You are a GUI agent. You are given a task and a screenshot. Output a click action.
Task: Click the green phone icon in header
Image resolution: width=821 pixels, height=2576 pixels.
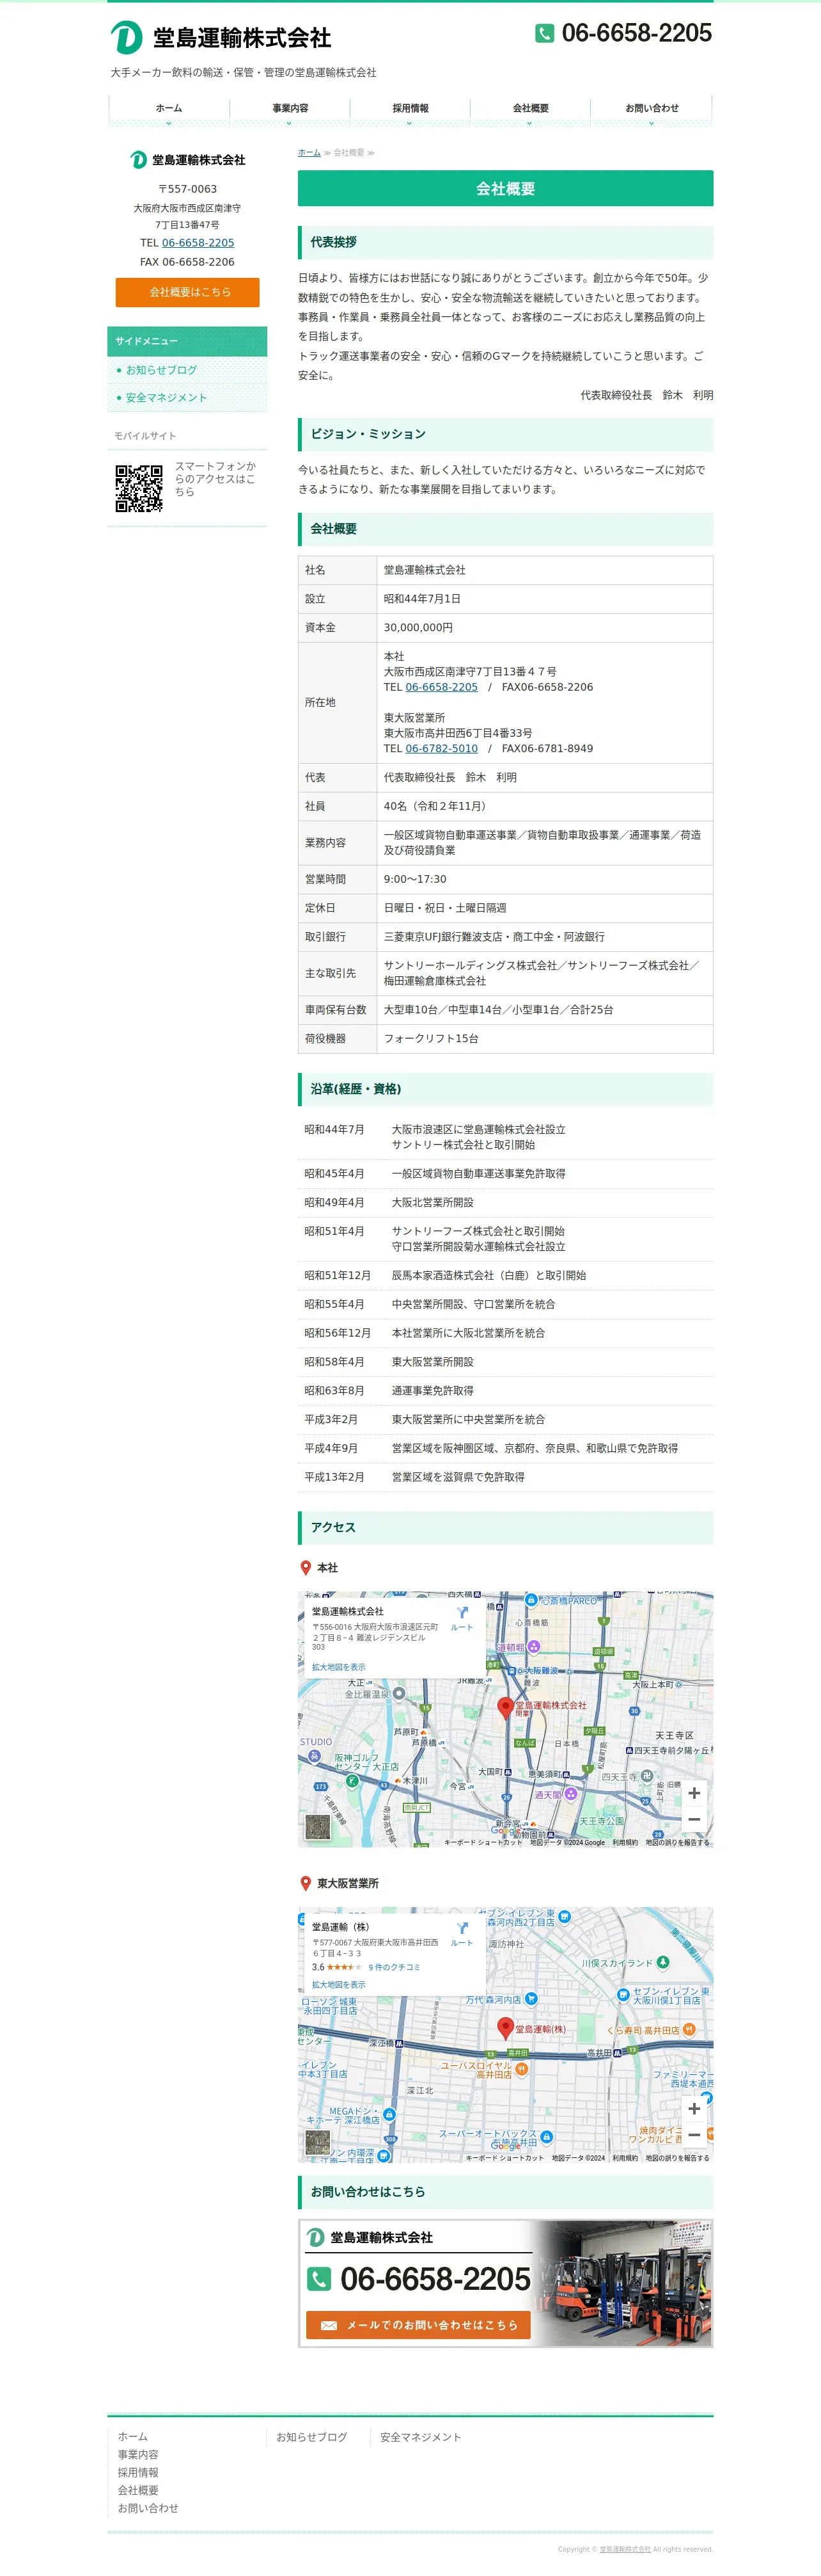point(544,33)
